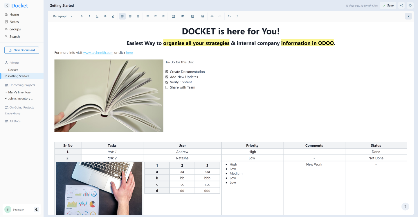Click the 'Done' status cell

click(376, 152)
